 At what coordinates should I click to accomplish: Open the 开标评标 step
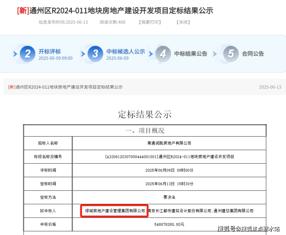pyautogui.click(x=49, y=52)
